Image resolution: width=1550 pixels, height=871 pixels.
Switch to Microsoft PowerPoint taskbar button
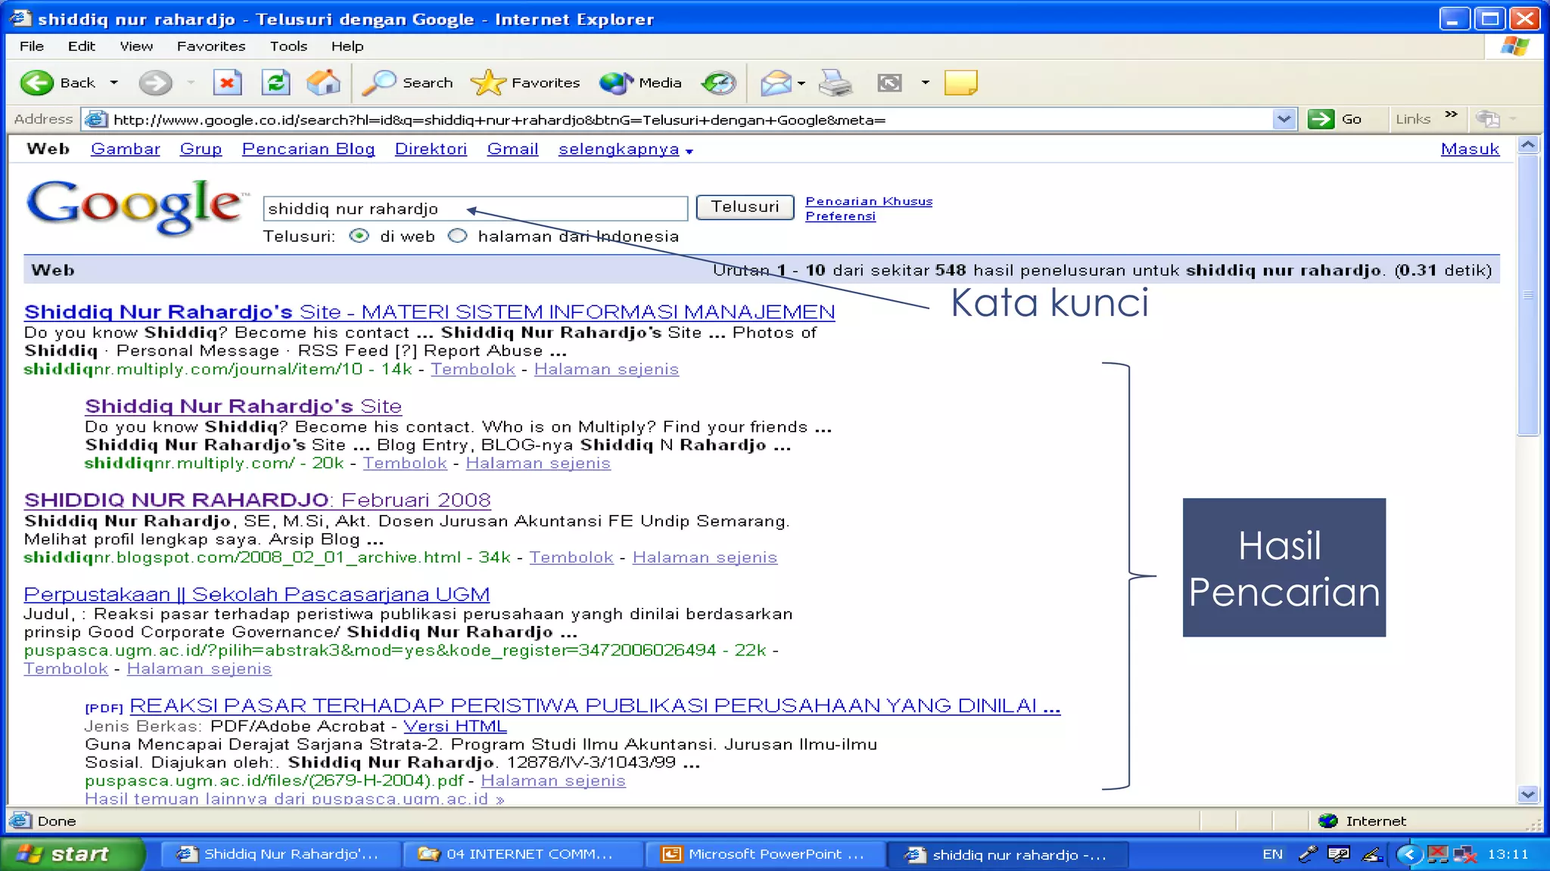[764, 854]
